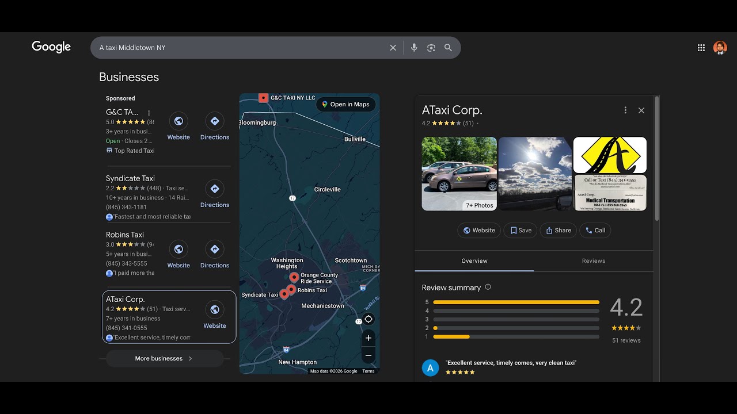Switch to the Reviews tab
This screenshot has width=737, height=414.
[x=594, y=261]
